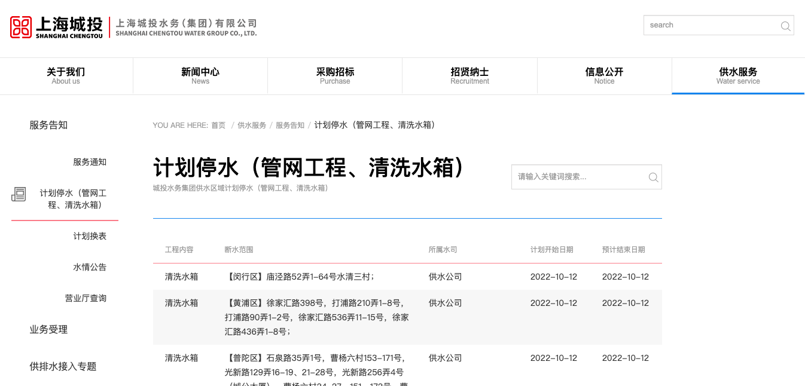805x386 pixels.
Task: Click the document icon beside 计划停水 sidebar item
Action: 19,195
